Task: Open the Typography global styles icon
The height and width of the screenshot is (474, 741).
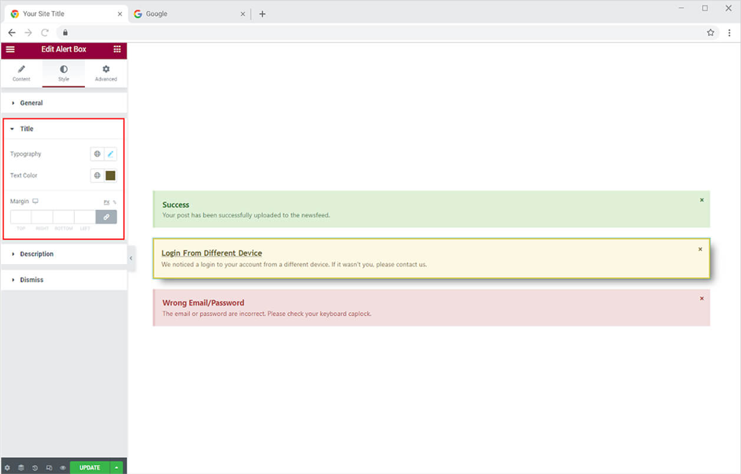Action: click(97, 153)
